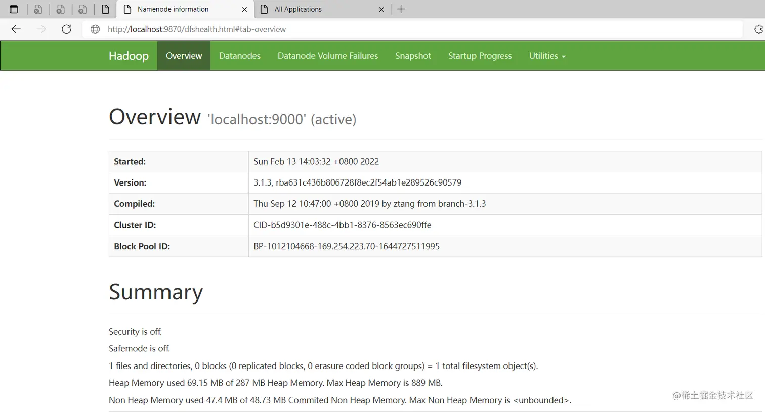Image resolution: width=765 pixels, height=412 pixels.
Task: Open the tab actions menu icon
Action: (14, 9)
